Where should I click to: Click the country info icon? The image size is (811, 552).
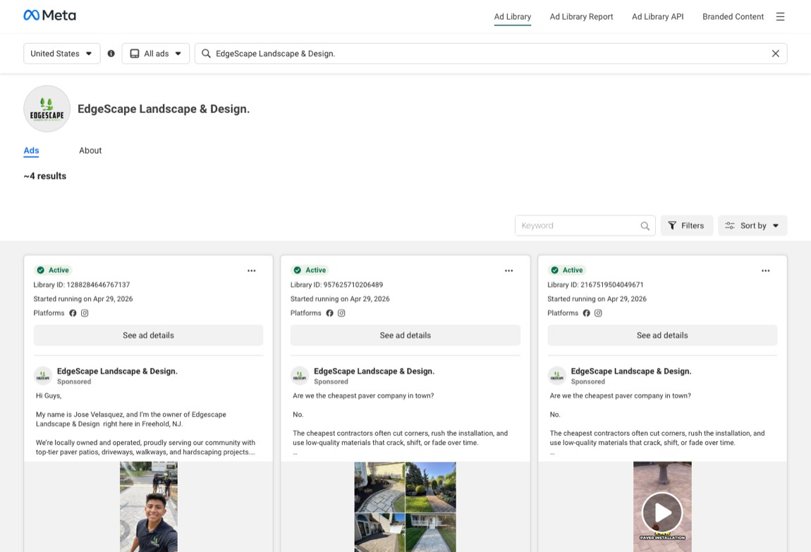pos(111,54)
